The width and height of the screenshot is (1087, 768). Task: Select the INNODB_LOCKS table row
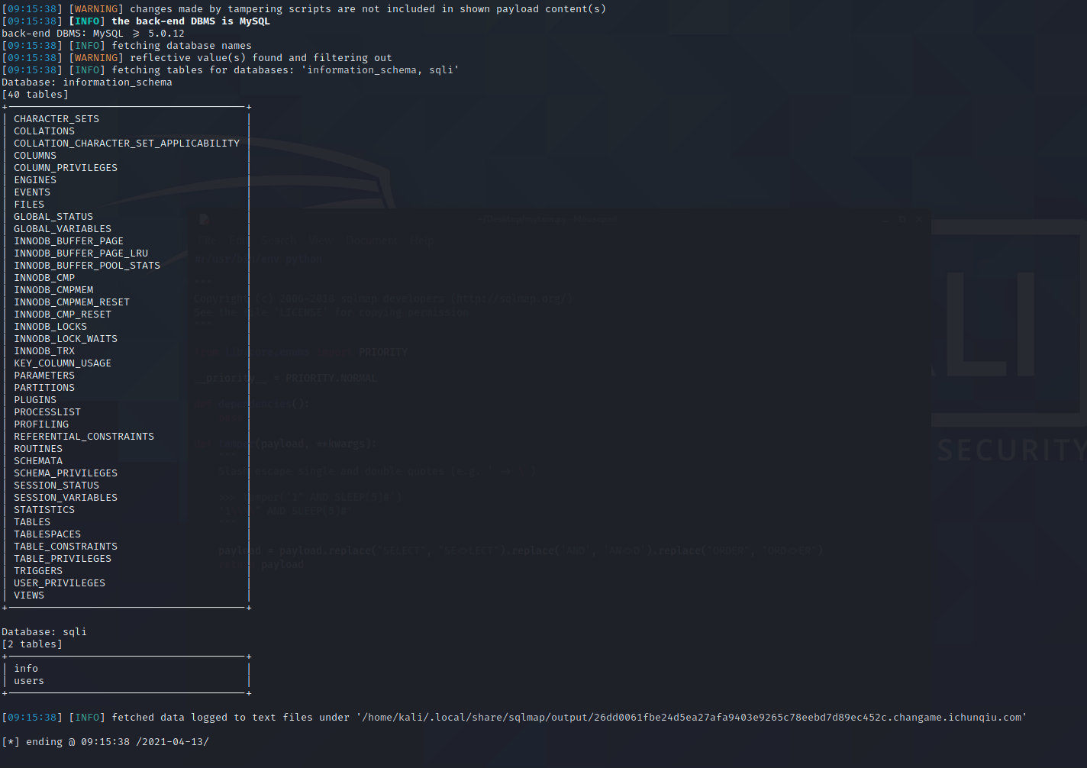click(50, 327)
